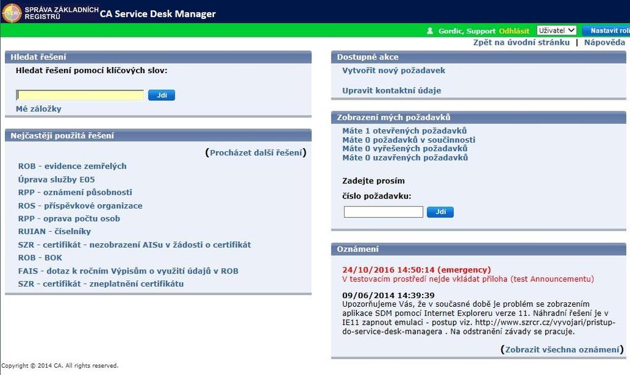Open the Mé záložky bookmarks link
The height and width of the screenshot is (375, 630).
[39, 109]
